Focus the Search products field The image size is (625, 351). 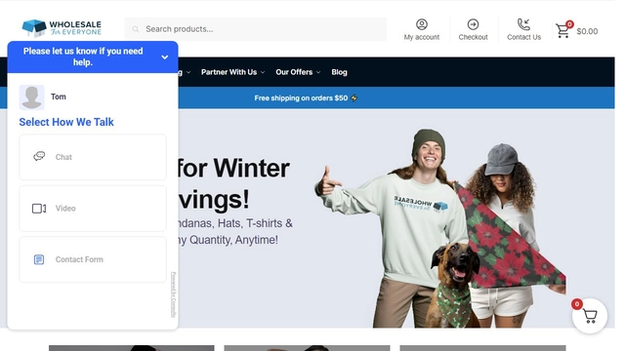point(256,29)
